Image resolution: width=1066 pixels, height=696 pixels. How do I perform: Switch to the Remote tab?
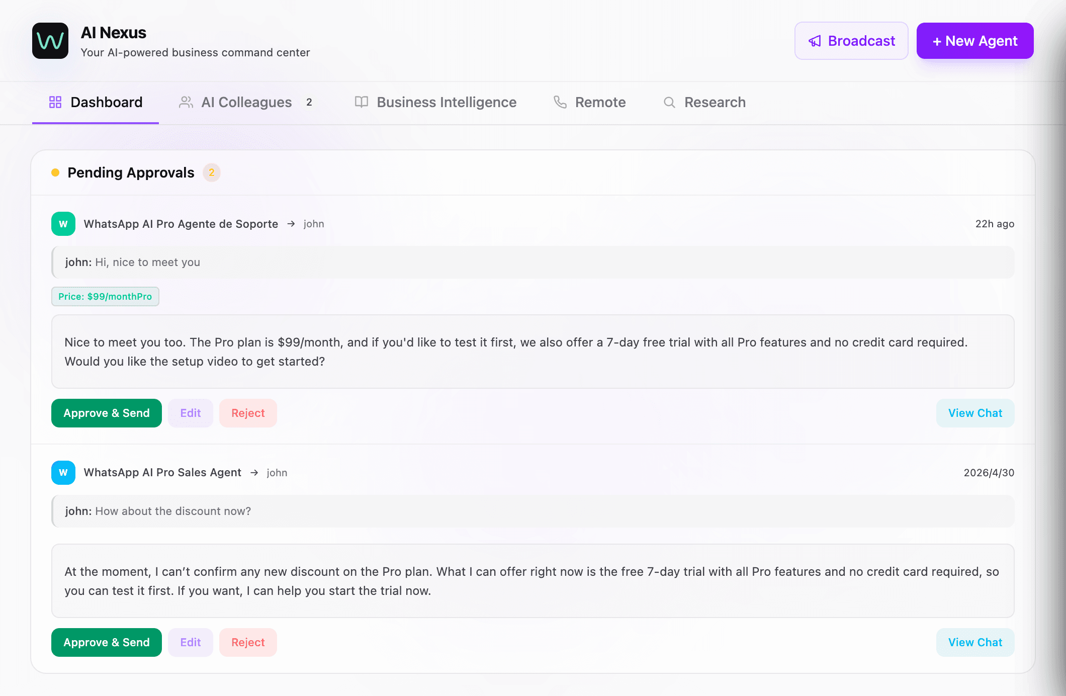pyautogui.click(x=589, y=102)
